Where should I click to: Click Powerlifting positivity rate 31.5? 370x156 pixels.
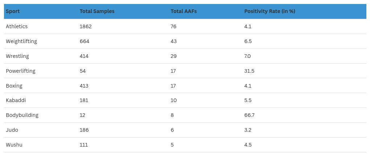coord(249,71)
